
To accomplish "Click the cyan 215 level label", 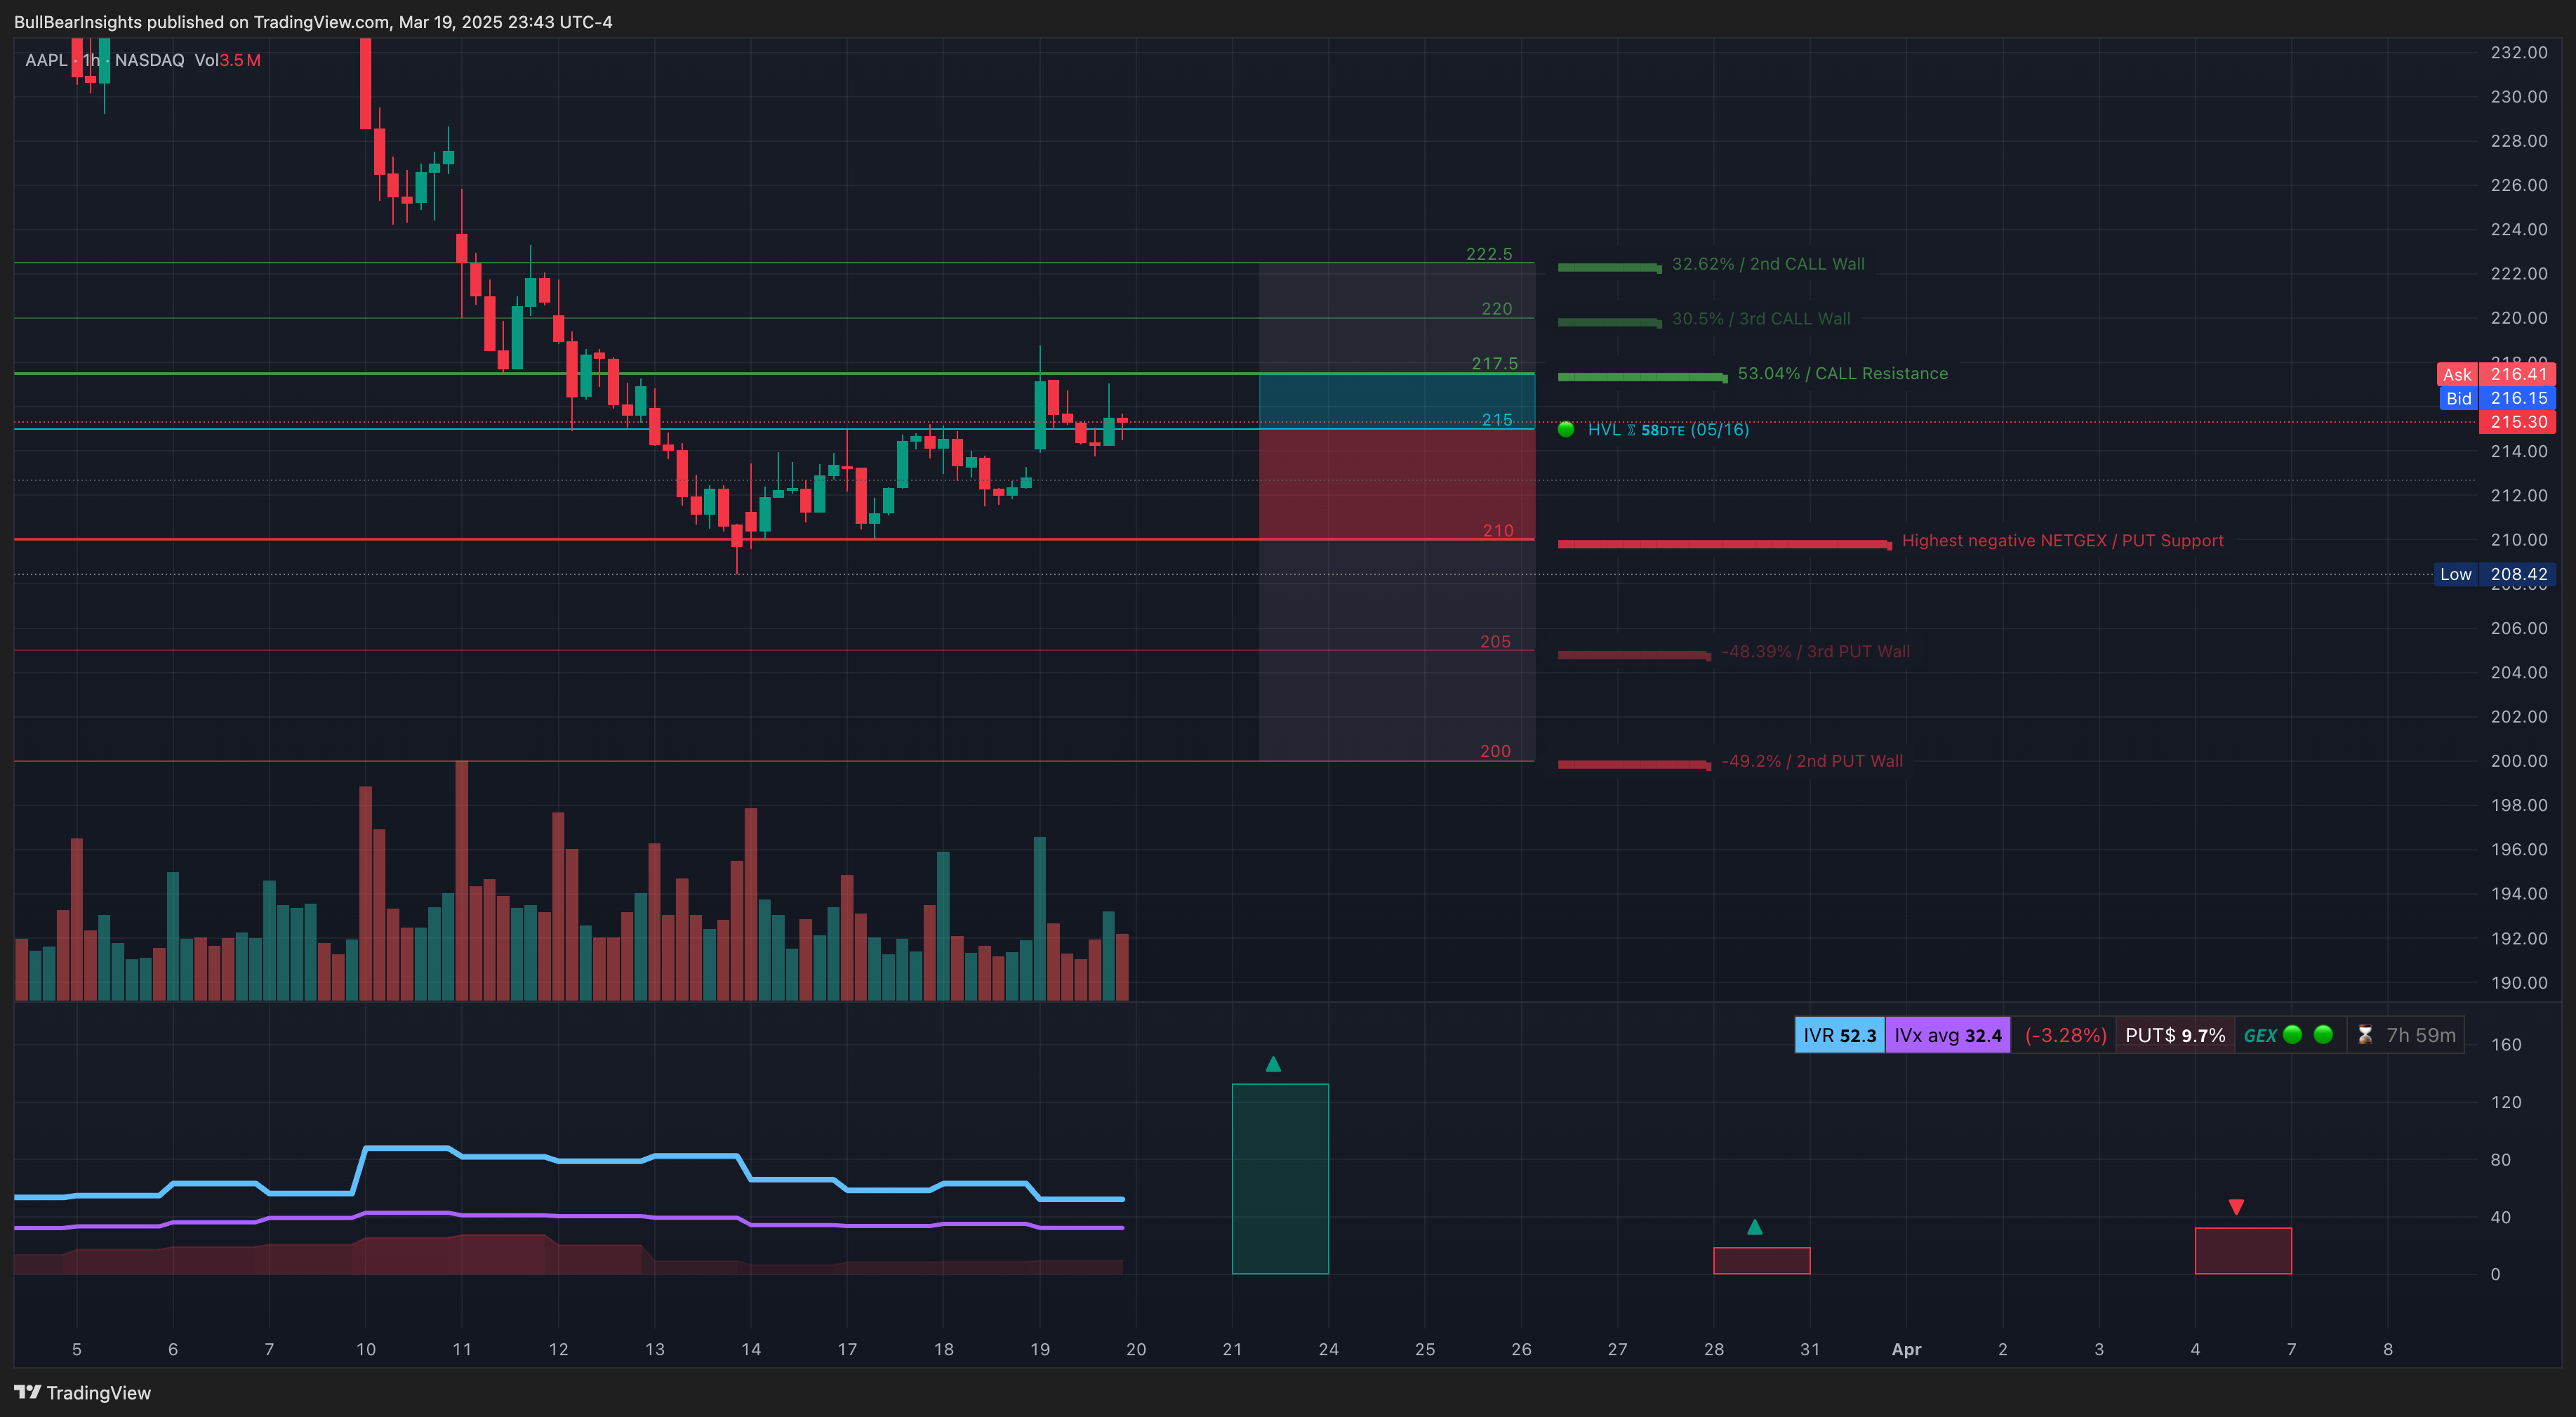I will [1497, 421].
